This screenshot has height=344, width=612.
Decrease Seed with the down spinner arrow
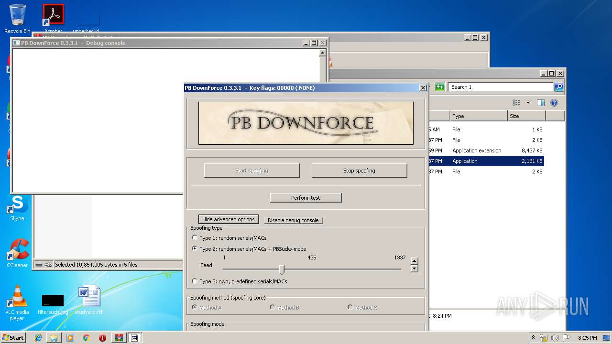[415, 269]
